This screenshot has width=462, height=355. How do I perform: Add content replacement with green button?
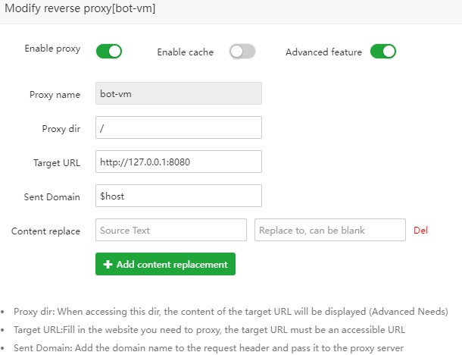[x=165, y=264]
